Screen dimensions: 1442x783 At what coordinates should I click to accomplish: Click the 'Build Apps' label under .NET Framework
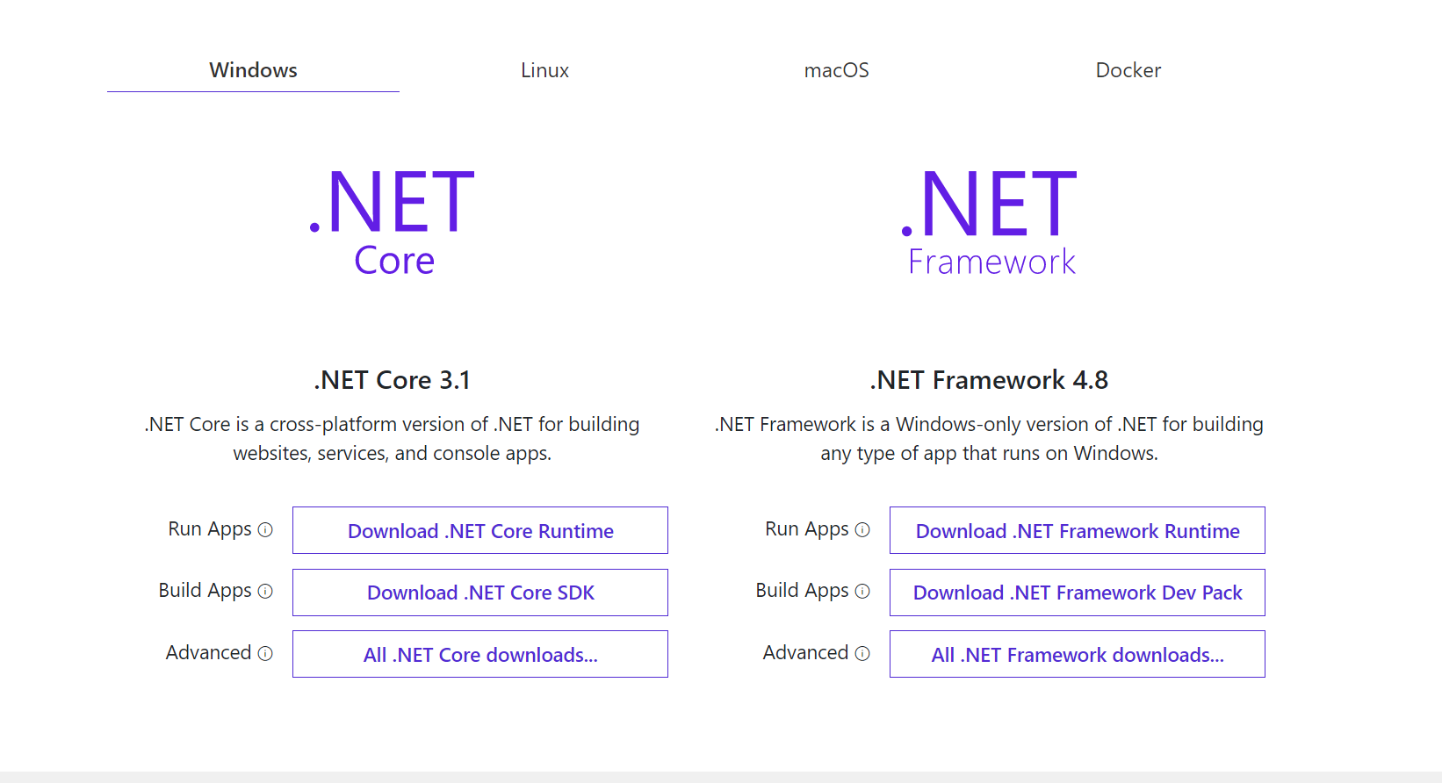(x=802, y=591)
